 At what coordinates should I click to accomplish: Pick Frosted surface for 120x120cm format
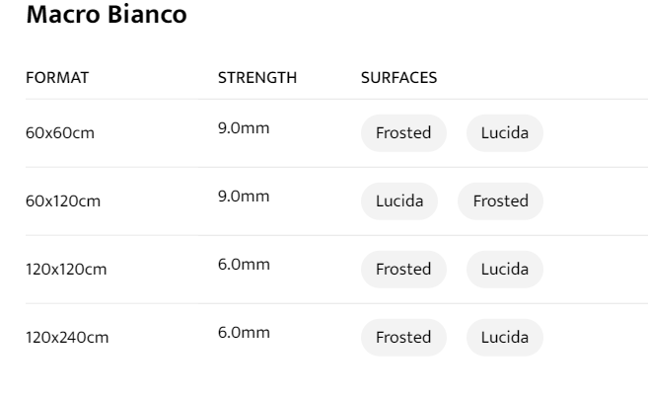point(403,270)
